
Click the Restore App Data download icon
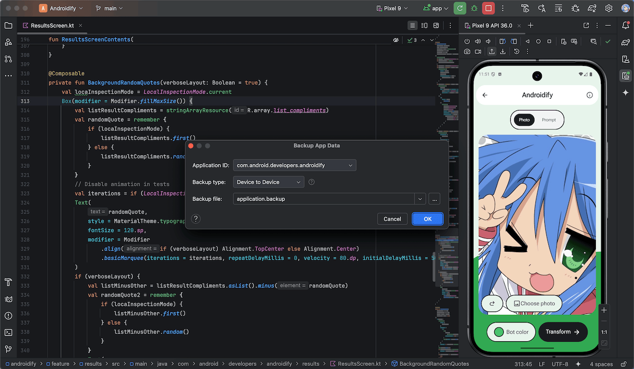click(503, 52)
